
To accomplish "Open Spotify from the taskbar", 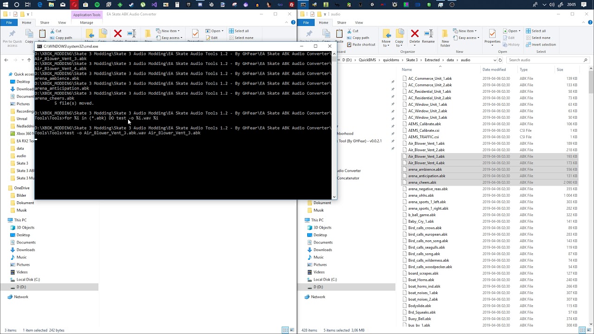I will pyautogui.click(x=97, y=5).
